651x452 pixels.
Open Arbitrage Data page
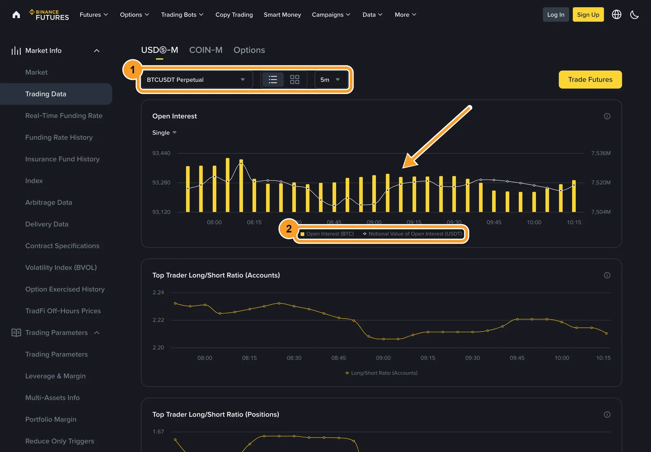tap(48, 203)
